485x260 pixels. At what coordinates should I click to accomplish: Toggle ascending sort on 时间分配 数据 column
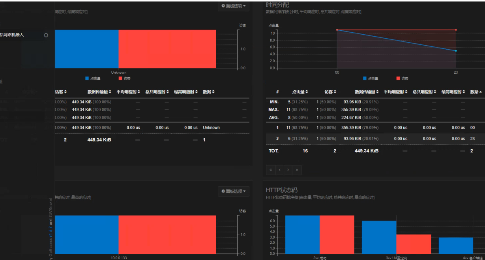(x=476, y=92)
